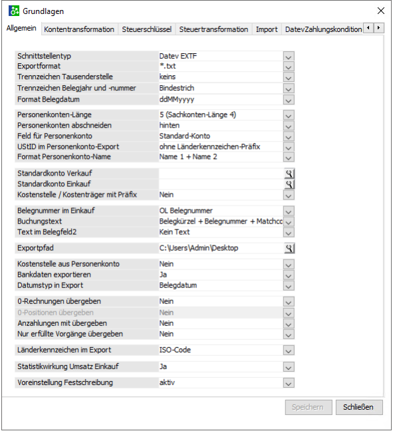Expand Feld für Personenkonto dropdown
Image resolution: width=393 pixels, height=431 pixels.
click(x=289, y=136)
